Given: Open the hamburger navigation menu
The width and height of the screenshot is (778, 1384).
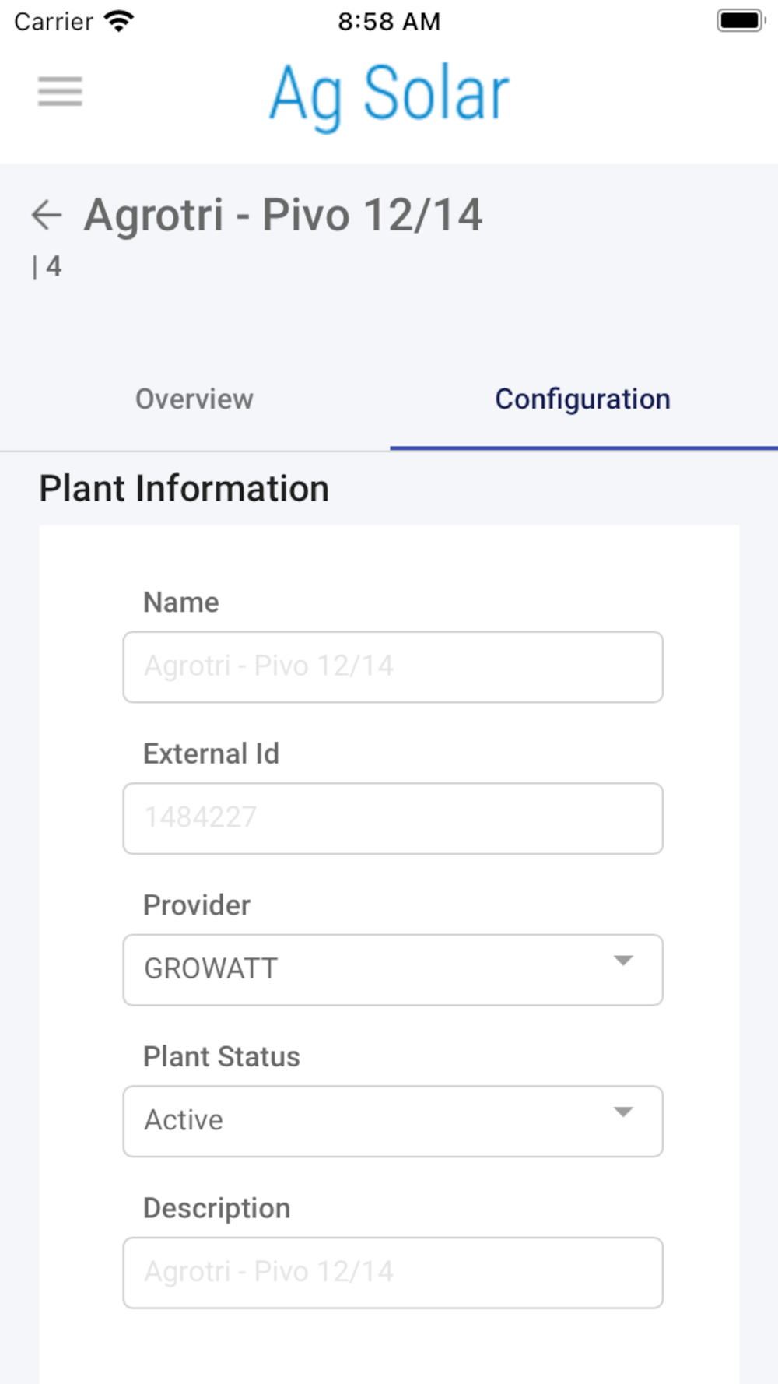Looking at the screenshot, I should (x=60, y=92).
